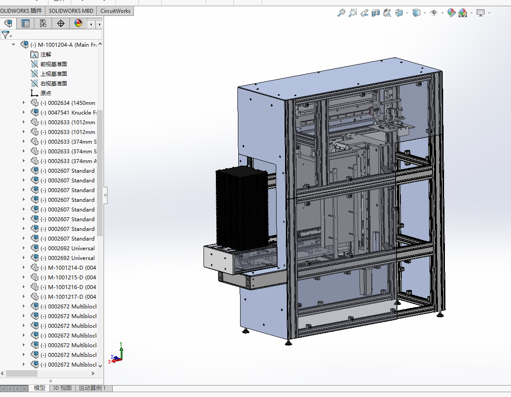The height and width of the screenshot is (397, 511).
Task: Click the 前视基准面 plane icon
Action: tap(34, 64)
